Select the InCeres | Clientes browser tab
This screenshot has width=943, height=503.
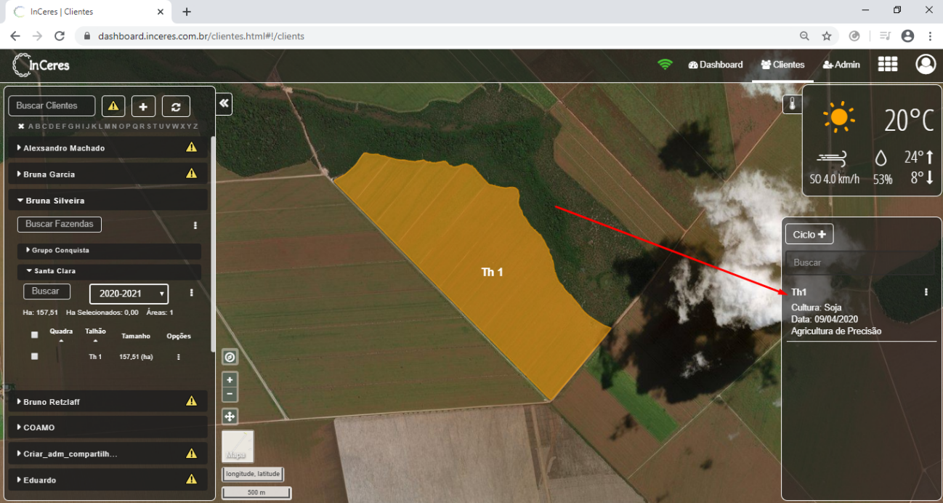tap(87, 12)
